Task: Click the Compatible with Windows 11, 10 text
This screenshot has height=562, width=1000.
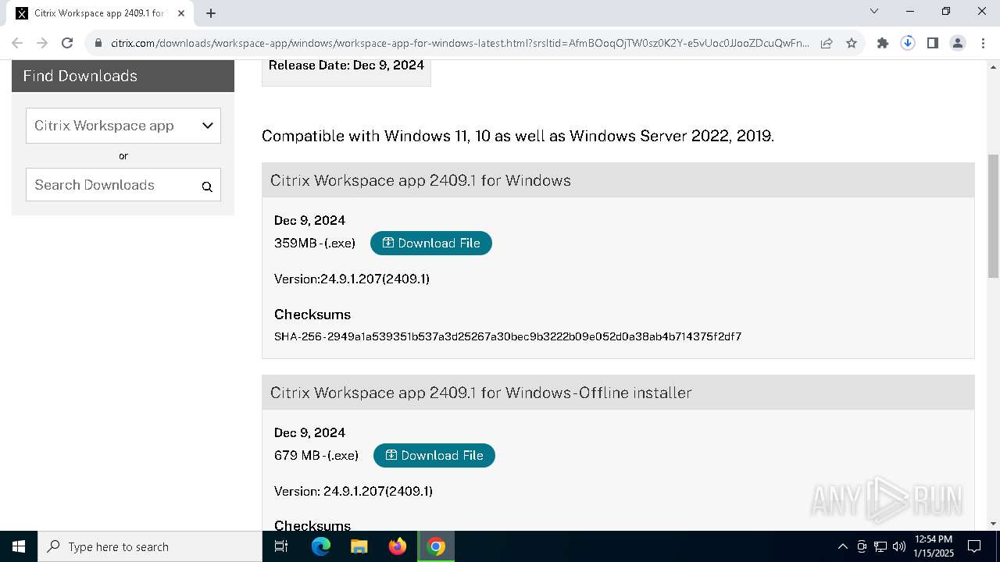Action: click(518, 136)
